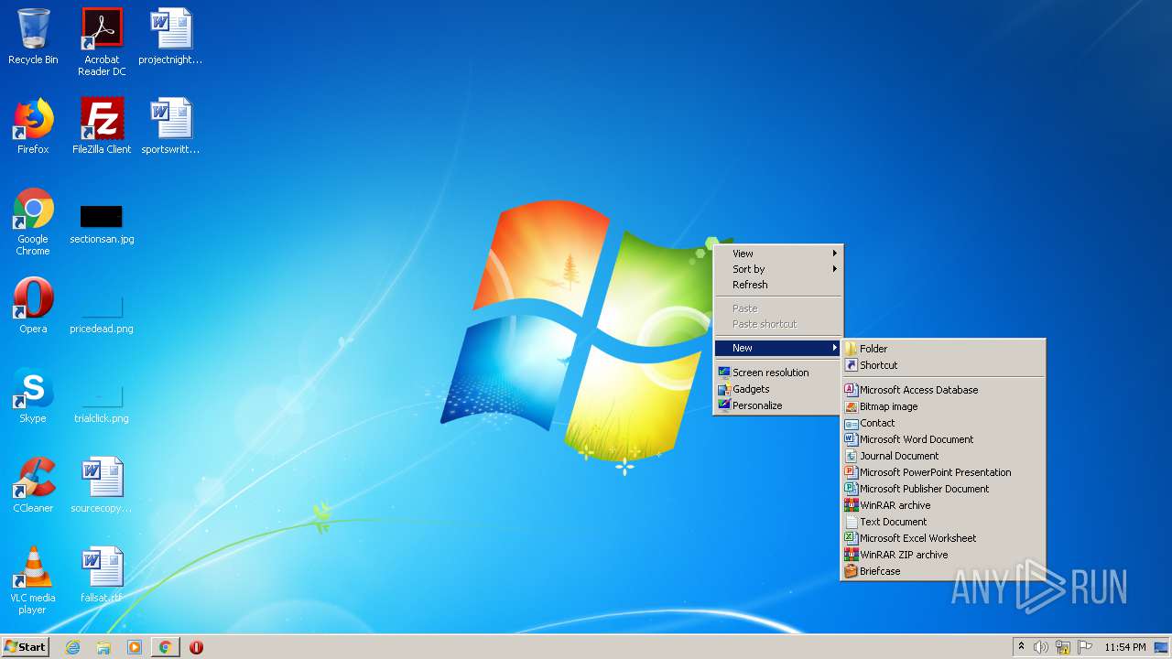This screenshot has width=1172, height=659.
Task: Select the pricedead.png file
Action: pos(102,314)
